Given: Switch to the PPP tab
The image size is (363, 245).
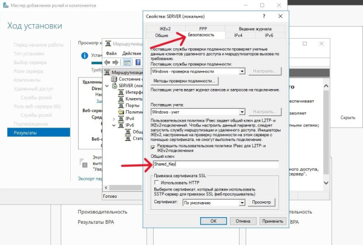Looking at the screenshot, I should [x=203, y=28].
